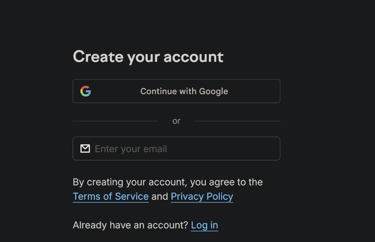375x242 pixels.
Task: Click the empty right side of Google button
Action: pos(259,91)
